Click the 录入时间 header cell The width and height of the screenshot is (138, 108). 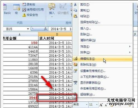tap(55, 38)
